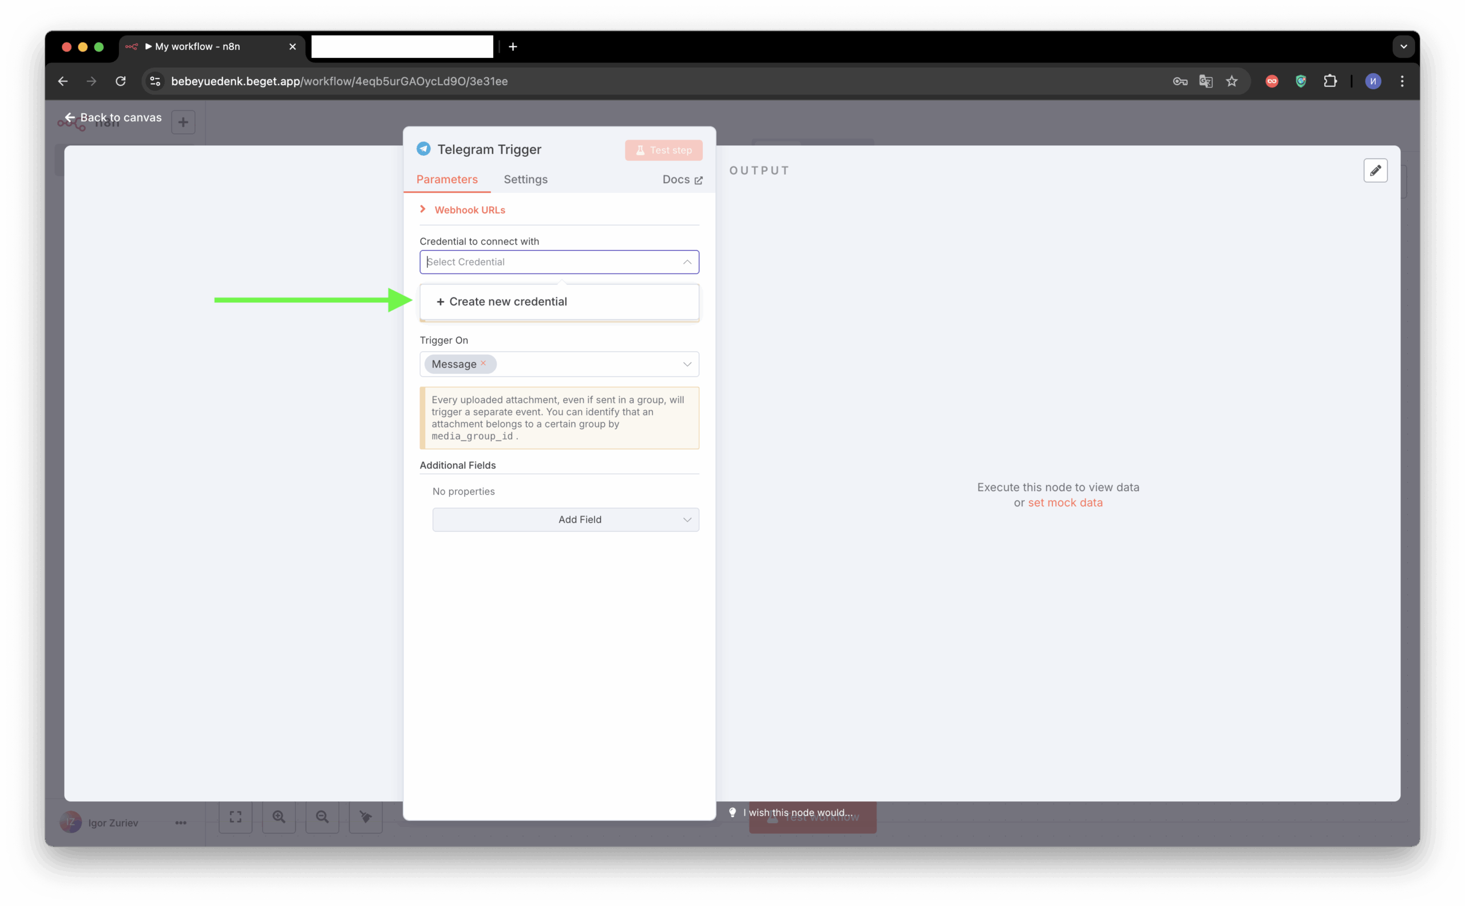
Task: Open the Trigger On dropdown
Action: click(687, 365)
